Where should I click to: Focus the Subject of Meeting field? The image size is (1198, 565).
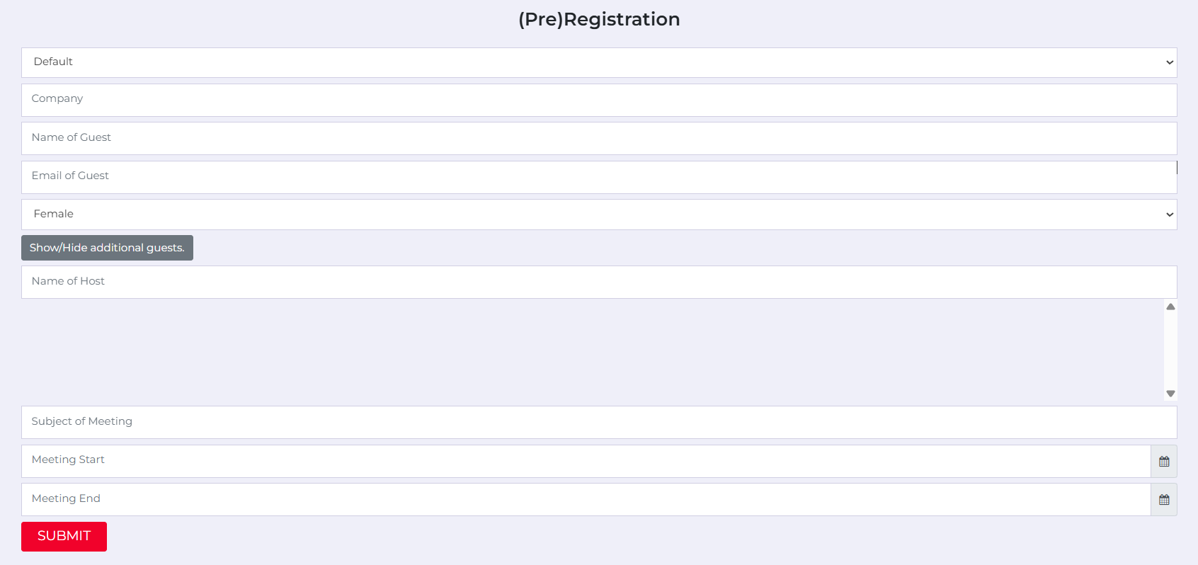click(599, 422)
